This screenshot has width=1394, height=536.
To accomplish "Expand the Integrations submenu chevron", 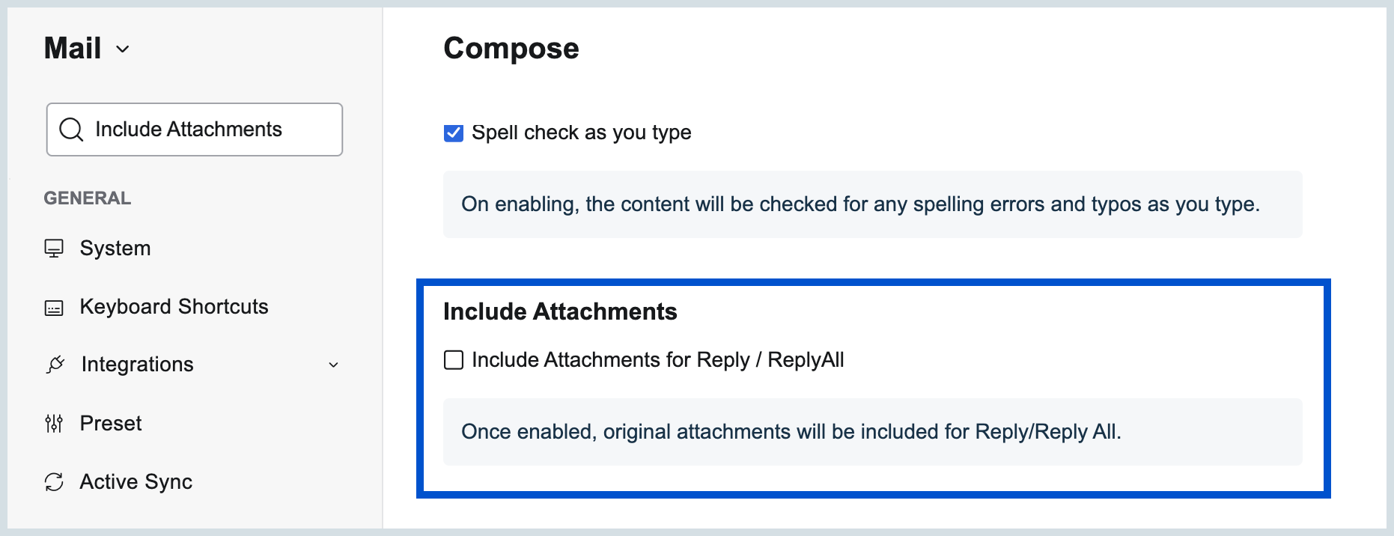I will click(334, 365).
